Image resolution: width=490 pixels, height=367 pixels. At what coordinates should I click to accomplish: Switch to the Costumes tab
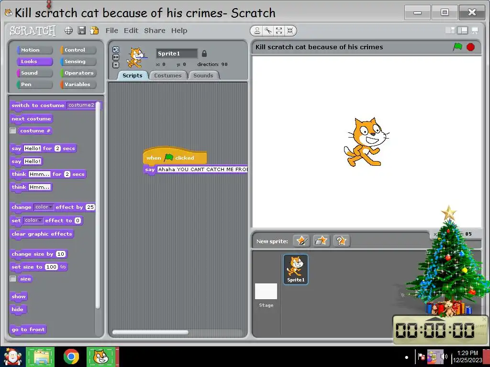(168, 76)
